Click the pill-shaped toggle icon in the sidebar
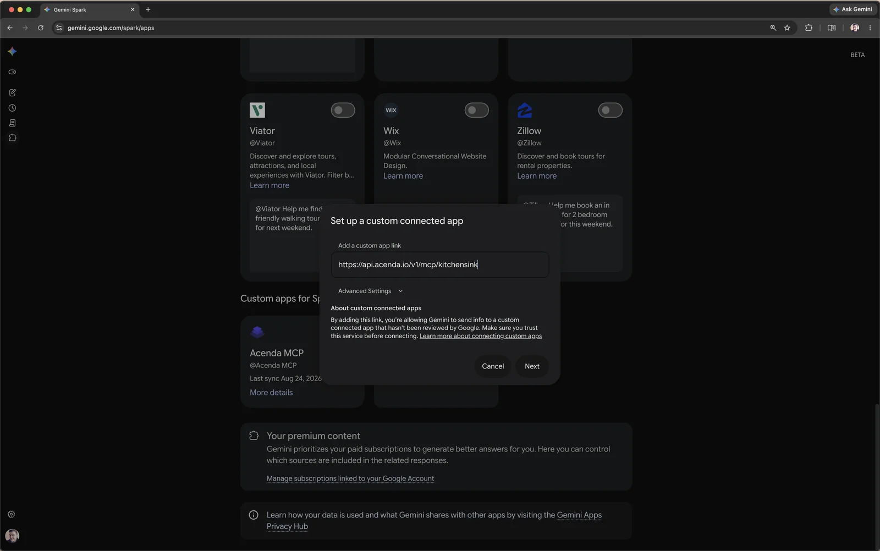 click(x=12, y=72)
